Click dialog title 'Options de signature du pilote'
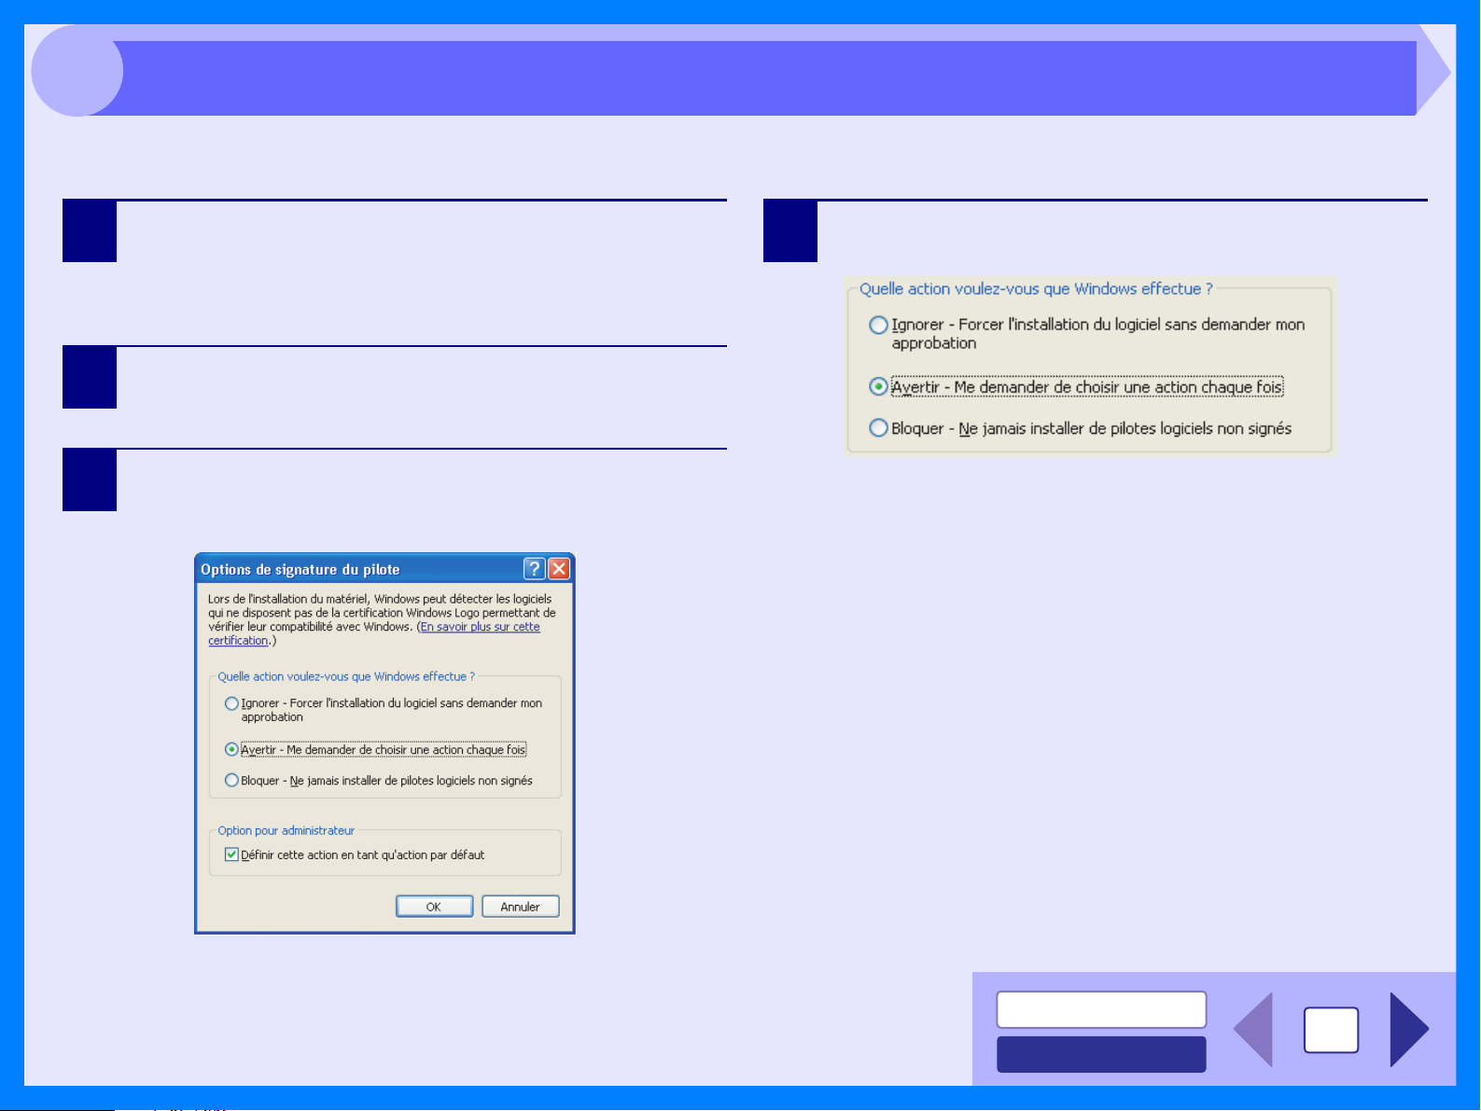Image resolution: width=1481 pixels, height=1111 pixels. 300,569
